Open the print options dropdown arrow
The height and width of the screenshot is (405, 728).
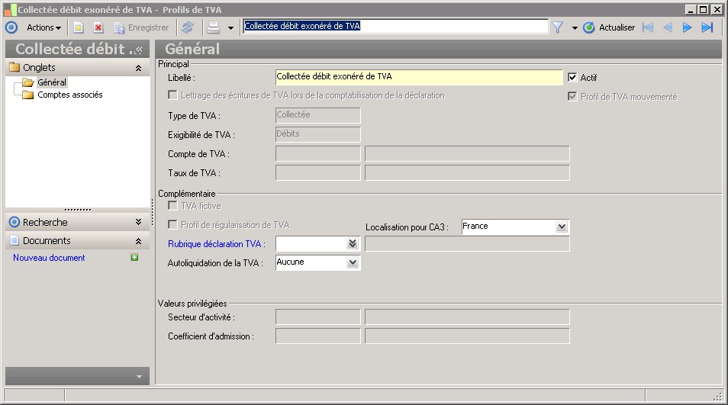tap(230, 28)
